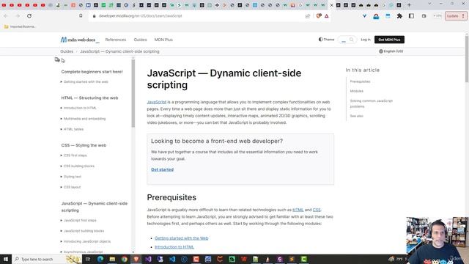Click the red Update button
469x264 pixels.
456,16
